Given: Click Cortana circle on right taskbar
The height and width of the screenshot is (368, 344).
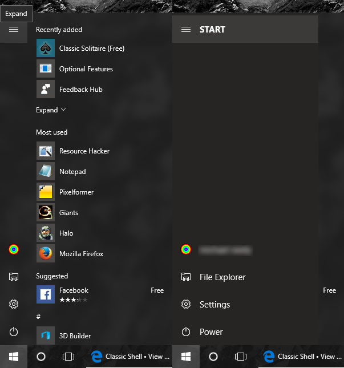Looking at the screenshot, I should click(213, 357).
